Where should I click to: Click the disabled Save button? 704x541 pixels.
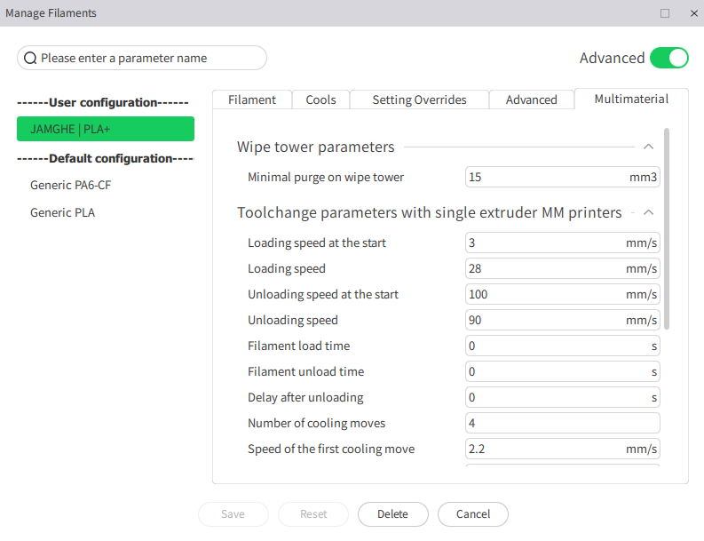[233, 514]
